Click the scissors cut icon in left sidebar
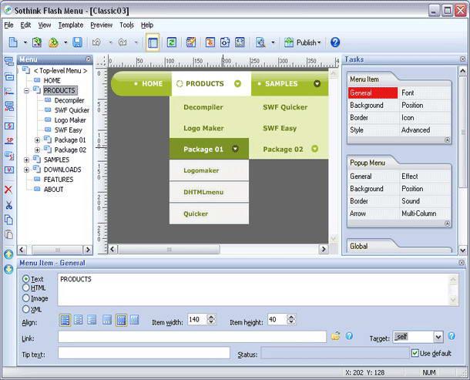470x380 pixels. (8, 205)
